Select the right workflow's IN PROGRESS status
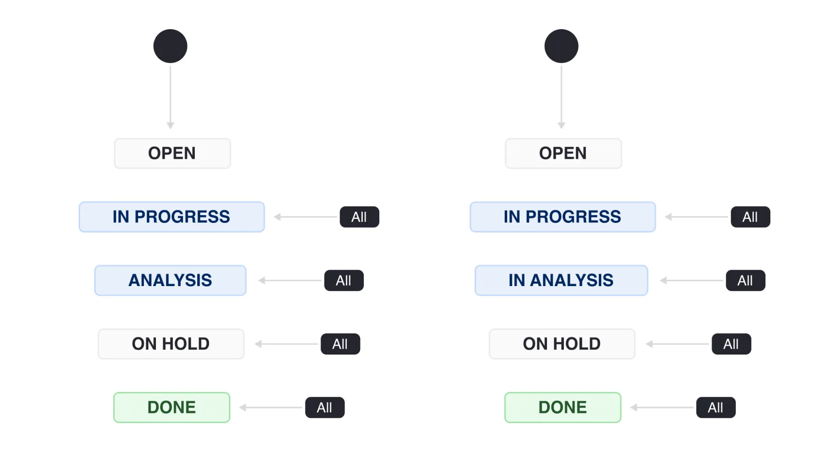816x459 pixels. (563, 217)
